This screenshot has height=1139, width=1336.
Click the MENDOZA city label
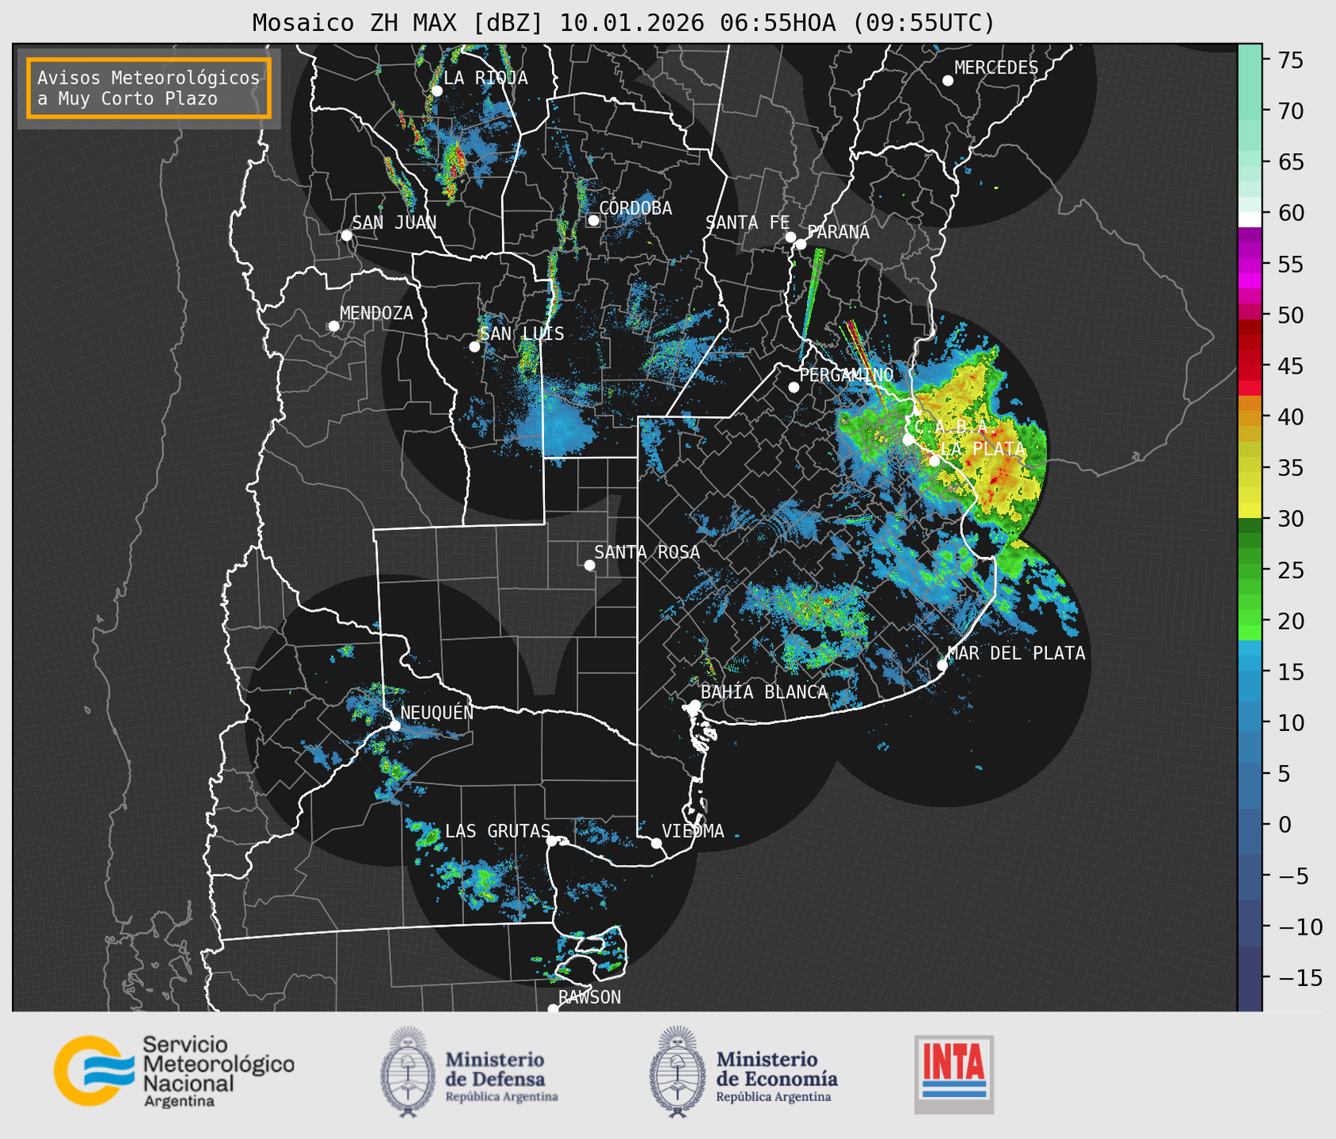pos(376,313)
